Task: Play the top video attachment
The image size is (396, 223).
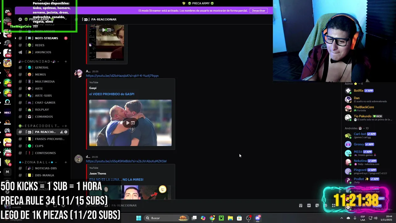Action: tap(104, 30)
